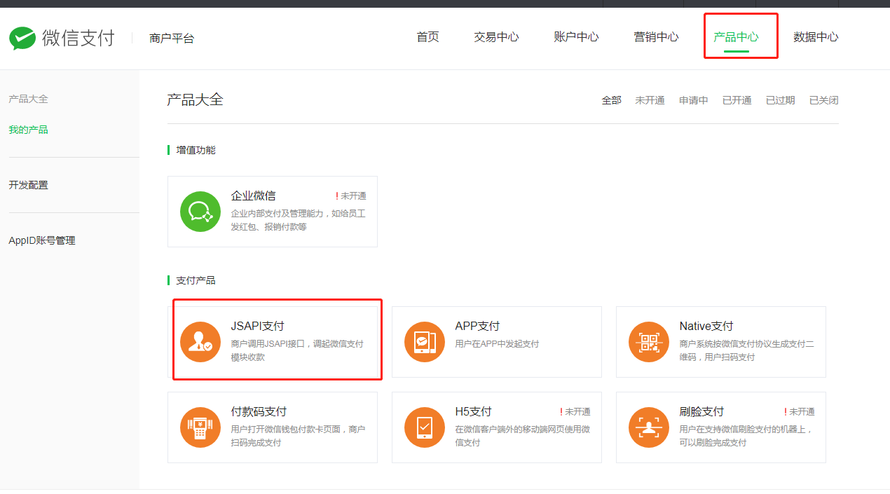Open the 营销中心 tab
This screenshot has width=890, height=494.
pyautogui.click(x=656, y=37)
